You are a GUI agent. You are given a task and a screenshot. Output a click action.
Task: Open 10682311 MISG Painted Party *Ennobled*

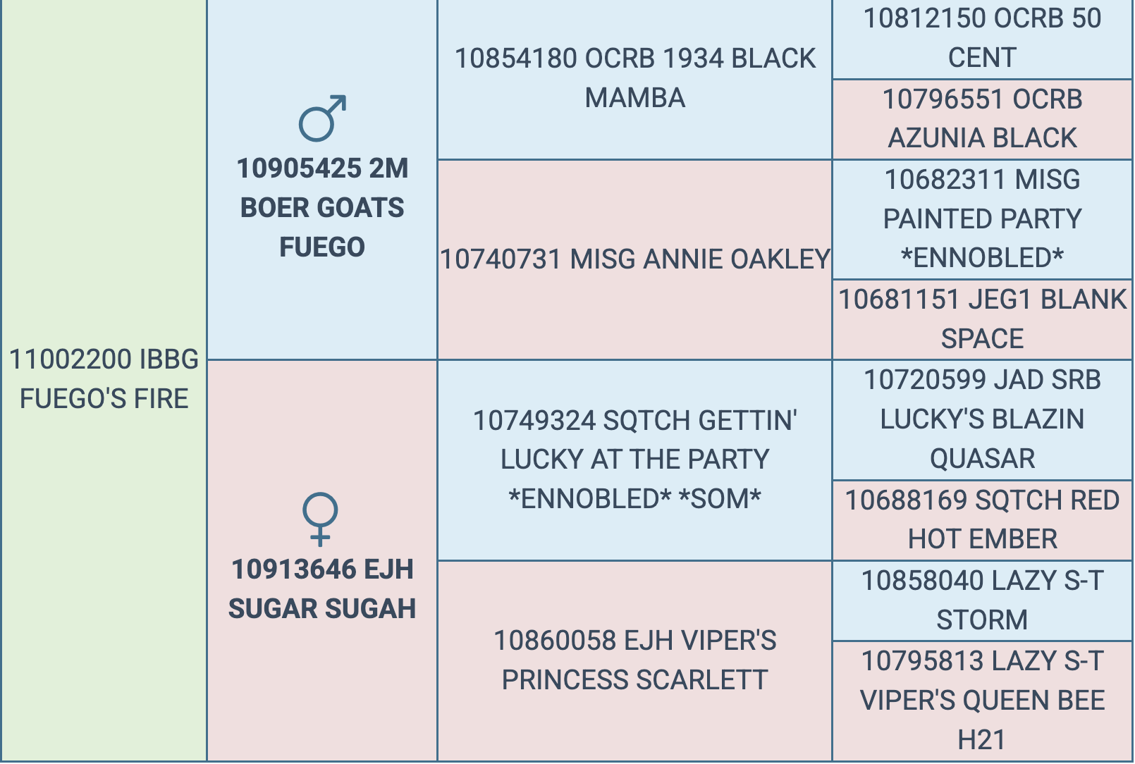coord(982,218)
